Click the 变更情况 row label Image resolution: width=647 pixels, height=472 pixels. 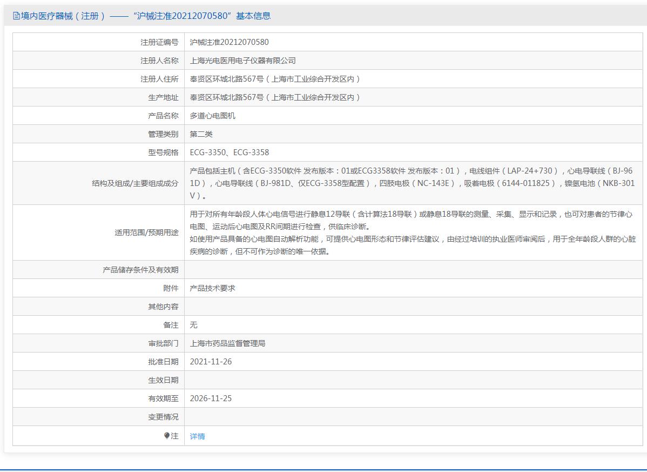163,417
